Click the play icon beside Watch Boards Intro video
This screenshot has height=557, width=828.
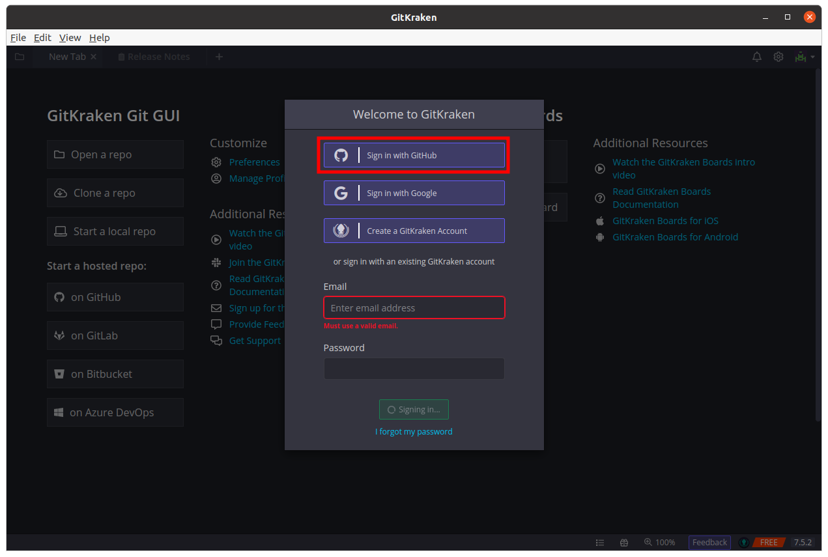coord(600,169)
